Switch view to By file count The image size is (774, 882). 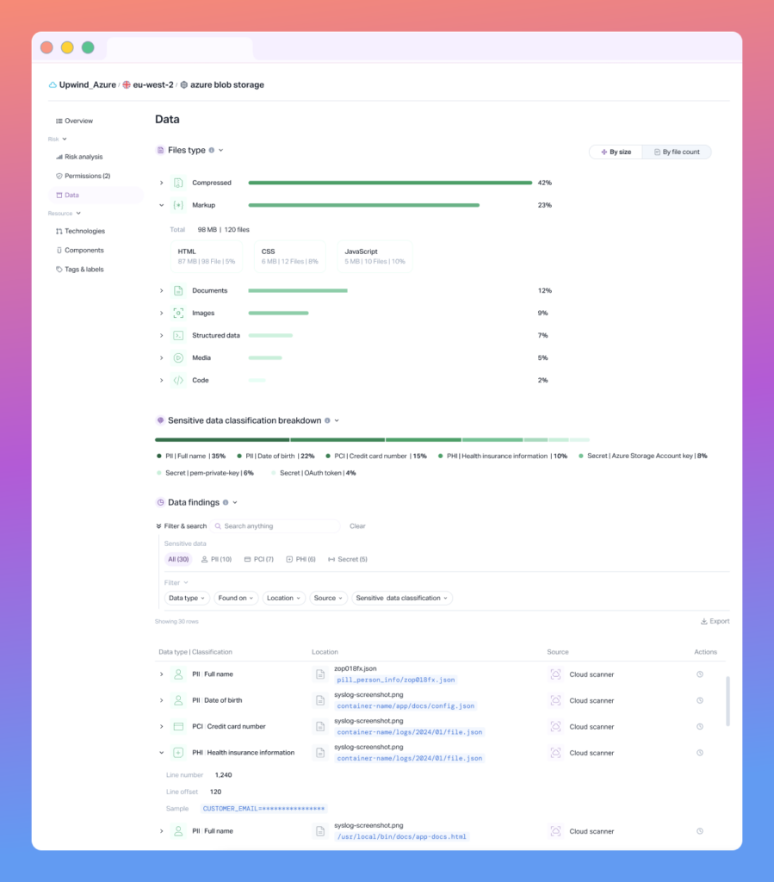pyautogui.click(x=677, y=152)
